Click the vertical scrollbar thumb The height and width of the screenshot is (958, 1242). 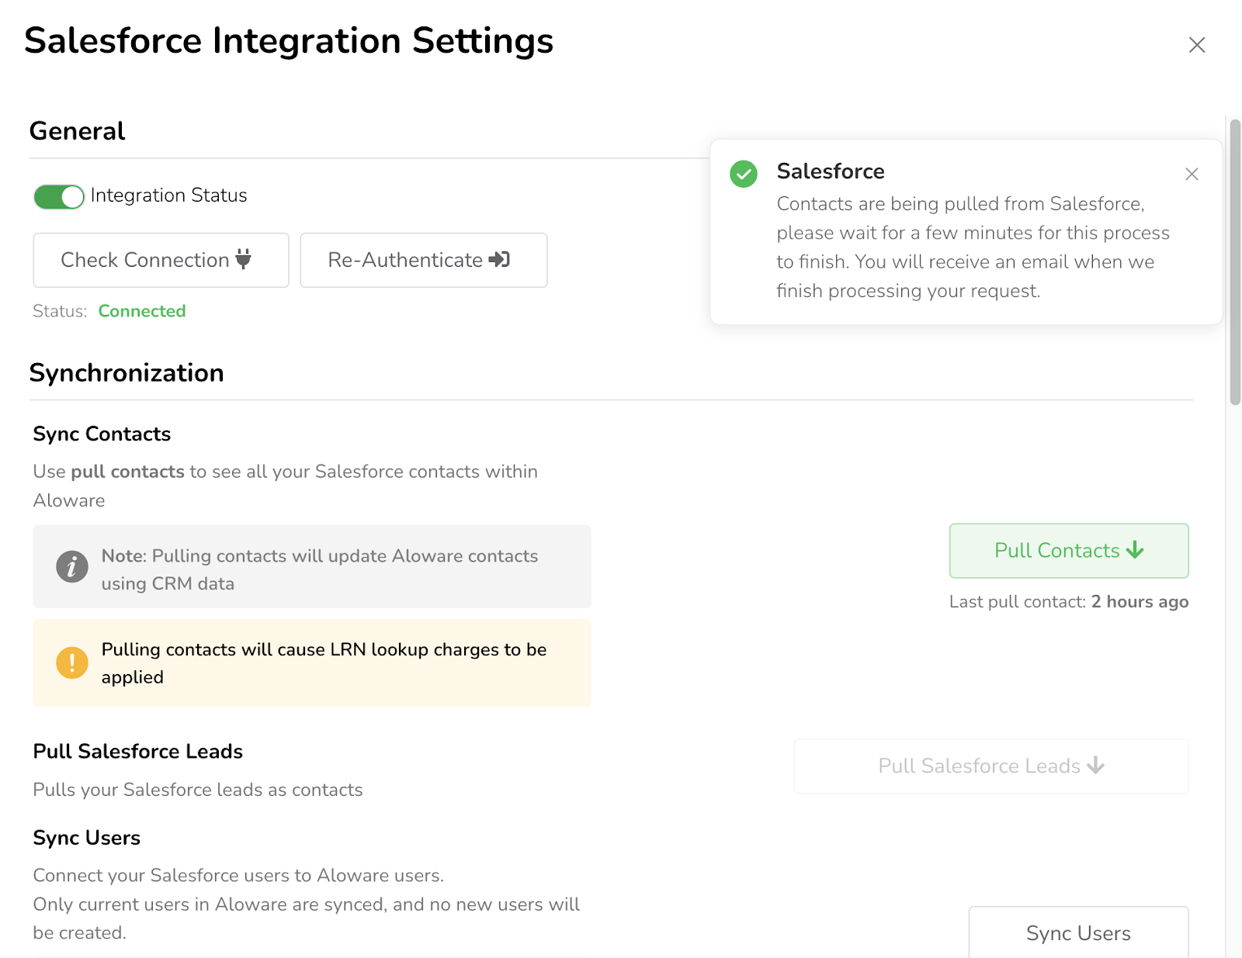point(1235,261)
